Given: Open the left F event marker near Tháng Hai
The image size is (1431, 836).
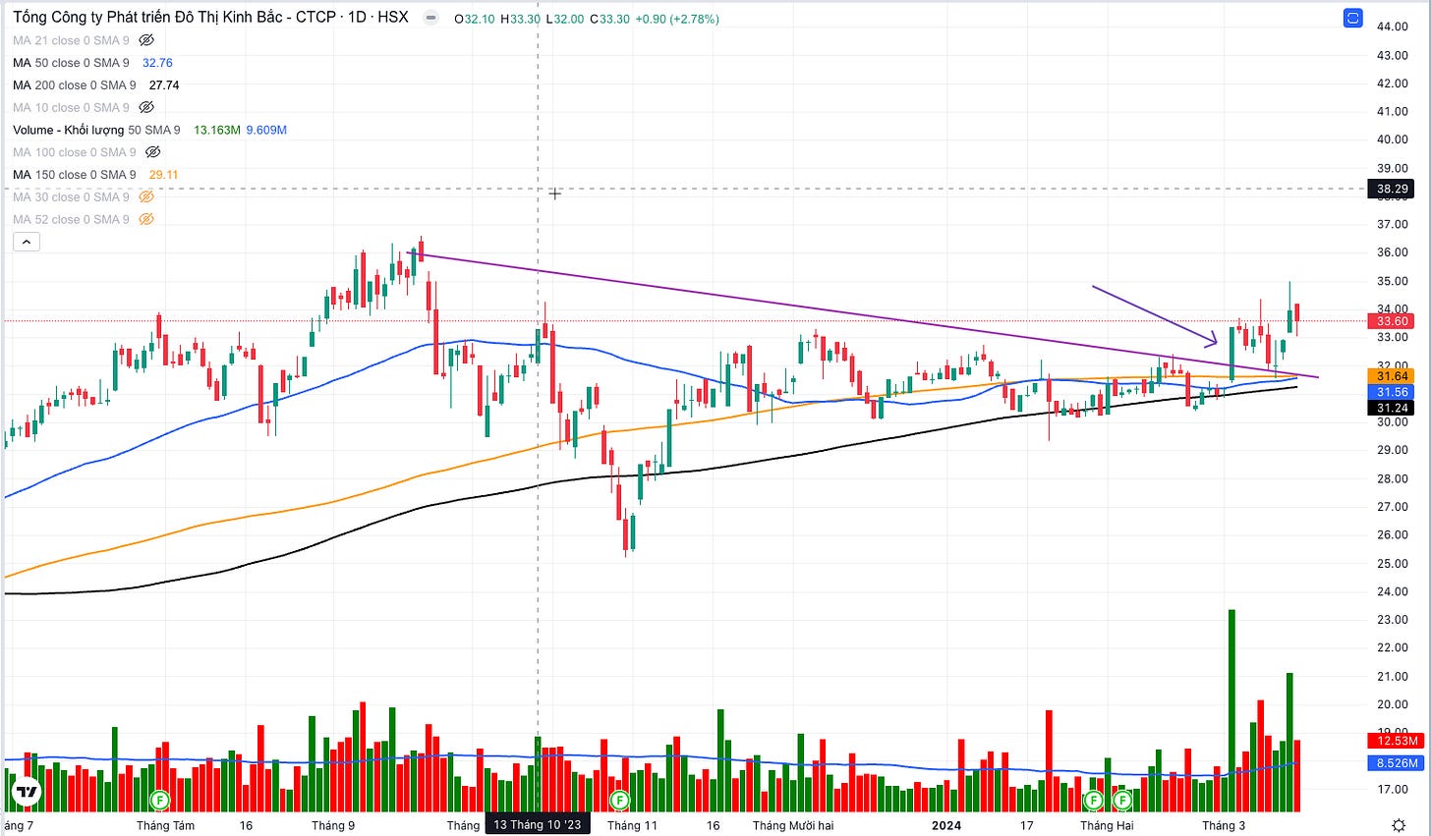Looking at the screenshot, I should tap(1093, 801).
